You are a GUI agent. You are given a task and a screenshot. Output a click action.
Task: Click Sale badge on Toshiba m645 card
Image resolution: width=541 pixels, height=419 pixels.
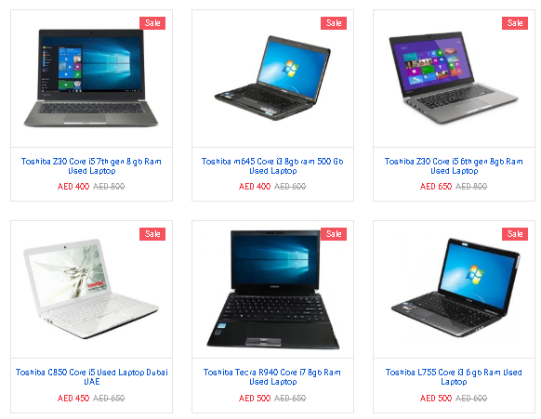(x=334, y=23)
